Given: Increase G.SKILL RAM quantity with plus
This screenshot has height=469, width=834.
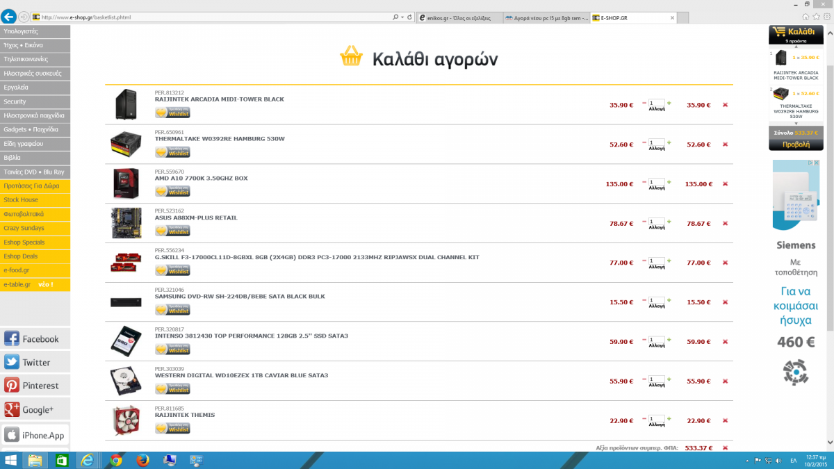Looking at the screenshot, I should pos(669,261).
